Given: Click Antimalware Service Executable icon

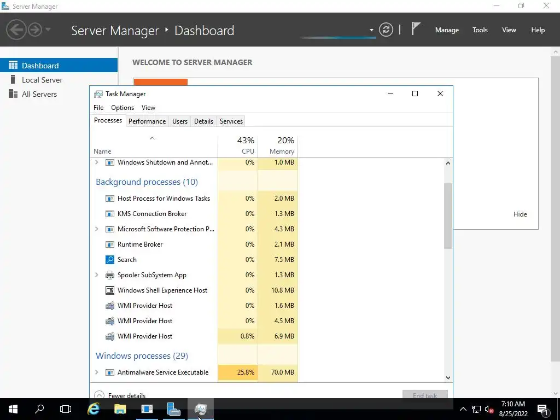Looking at the screenshot, I should pos(109,372).
